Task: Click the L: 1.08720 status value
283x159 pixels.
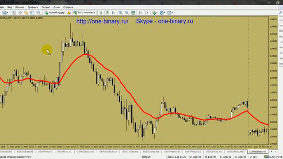Action: coord(226,157)
